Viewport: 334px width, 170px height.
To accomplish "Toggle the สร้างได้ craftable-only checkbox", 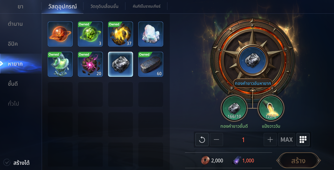I will point(7,163).
